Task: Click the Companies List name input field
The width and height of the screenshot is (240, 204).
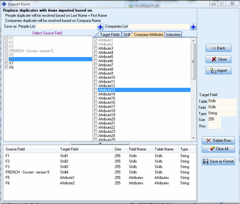Action: (159, 27)
